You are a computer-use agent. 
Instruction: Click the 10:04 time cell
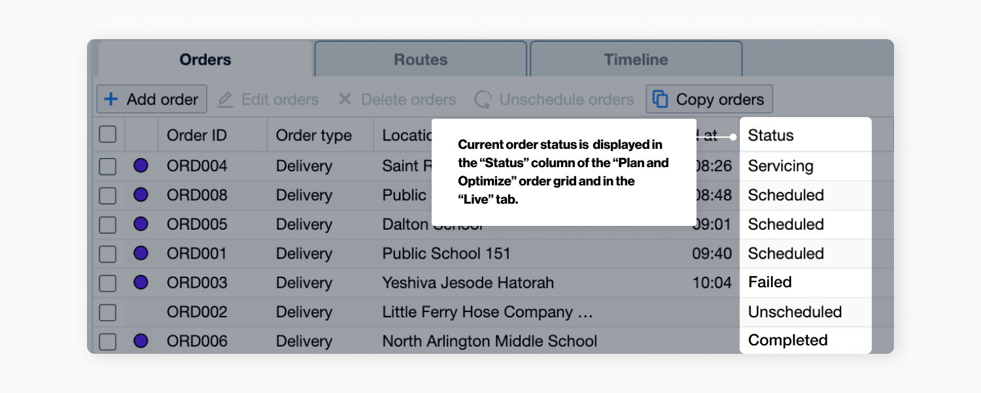712,283
